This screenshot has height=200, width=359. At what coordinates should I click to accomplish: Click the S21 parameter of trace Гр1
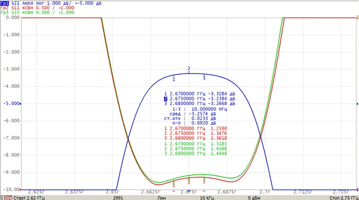(16, 3)
